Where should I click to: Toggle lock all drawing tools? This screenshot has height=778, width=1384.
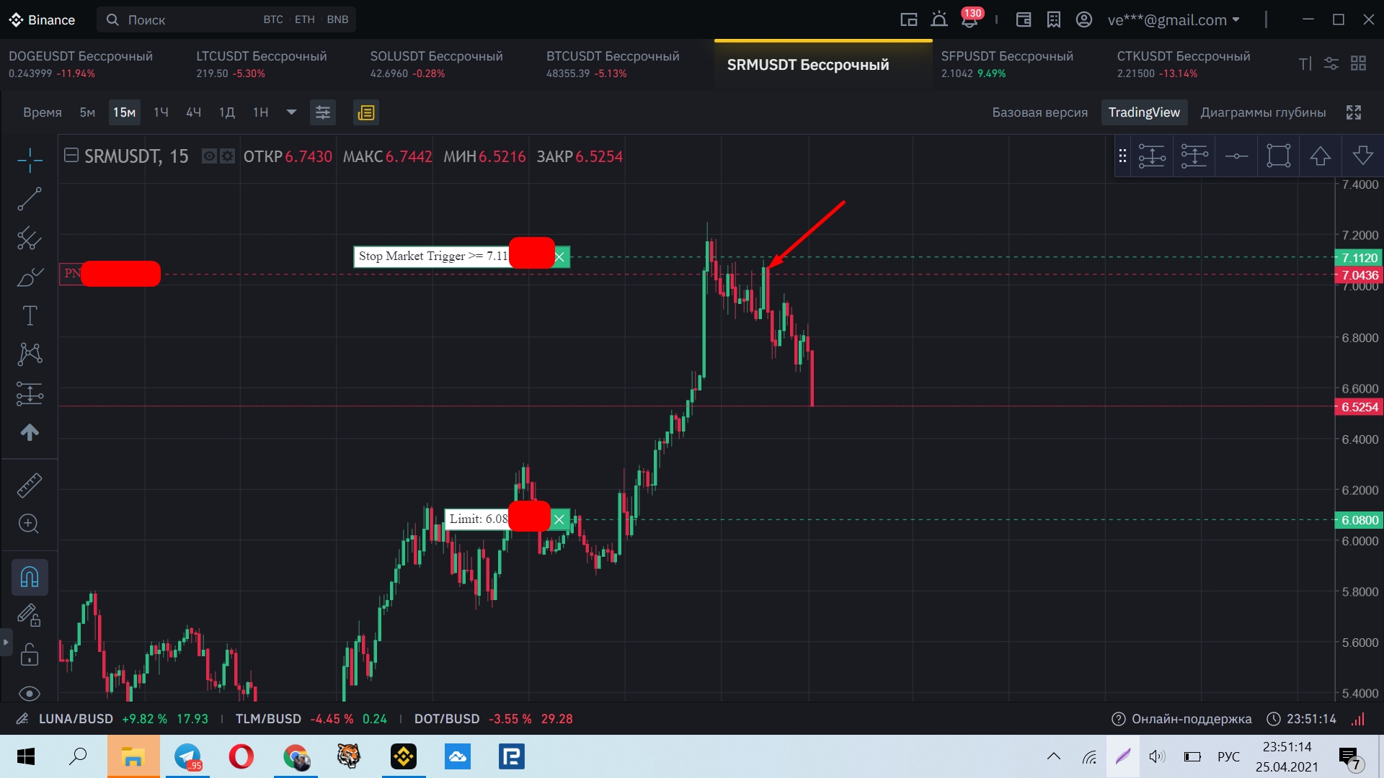tap(30, 654)
